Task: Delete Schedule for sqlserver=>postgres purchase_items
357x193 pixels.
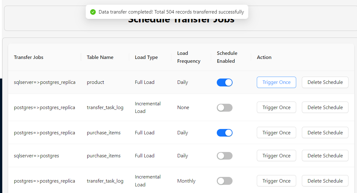Action: (x=325, y=156)
